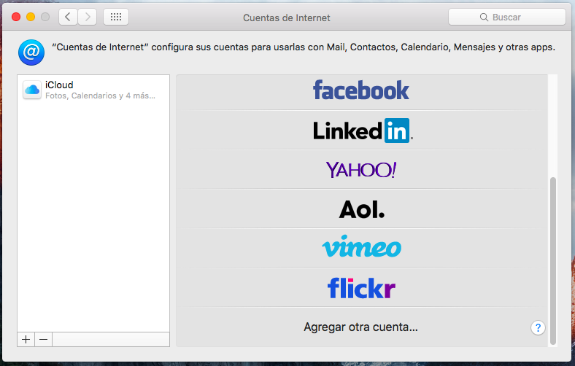
Task: Remove account with the minus button
Action: 43,340
